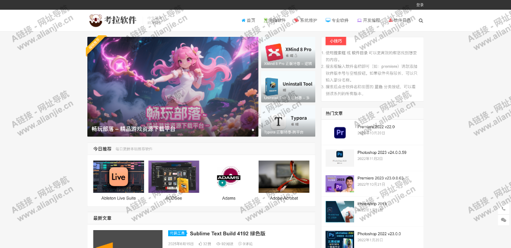The height and width of the screenshot is (248, 511).
Task: Open the Premiere 2022 v22.0 article link
Action: 376,127
